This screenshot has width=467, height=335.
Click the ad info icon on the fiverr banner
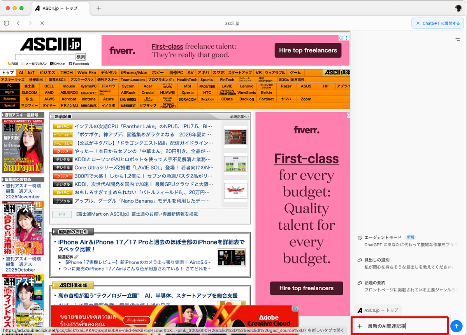click(341, 38)
